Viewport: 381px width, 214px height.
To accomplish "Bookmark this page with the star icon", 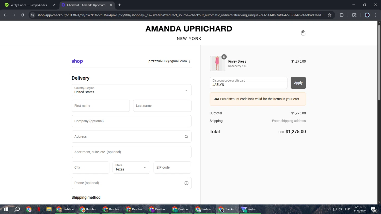I will [x=329, y=15].
